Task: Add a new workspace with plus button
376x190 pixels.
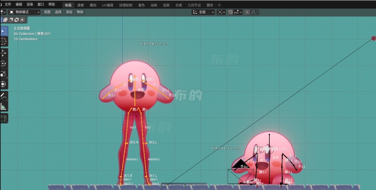Action: pos(219,5)
